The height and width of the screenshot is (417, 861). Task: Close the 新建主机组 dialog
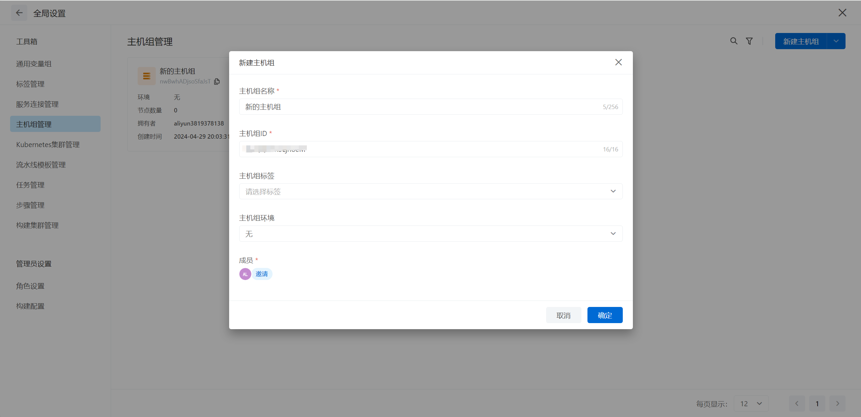[x=618, y=62]
